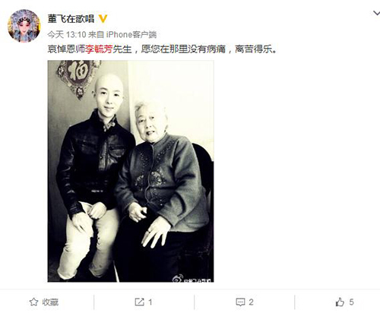This screenshot has width=380, height=313.
Task: Click the orange verified V badge
Action: tap(103, 19)
